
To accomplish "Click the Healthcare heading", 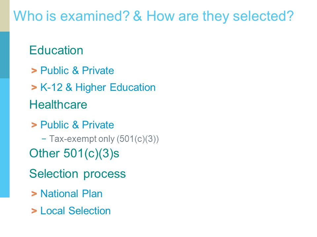I will pos(58,105).
